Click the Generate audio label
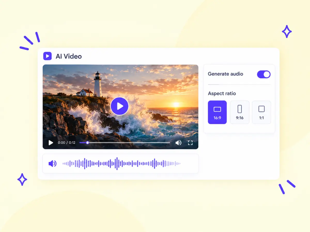This screenshot has width=310, height=232. click(226, 74)
